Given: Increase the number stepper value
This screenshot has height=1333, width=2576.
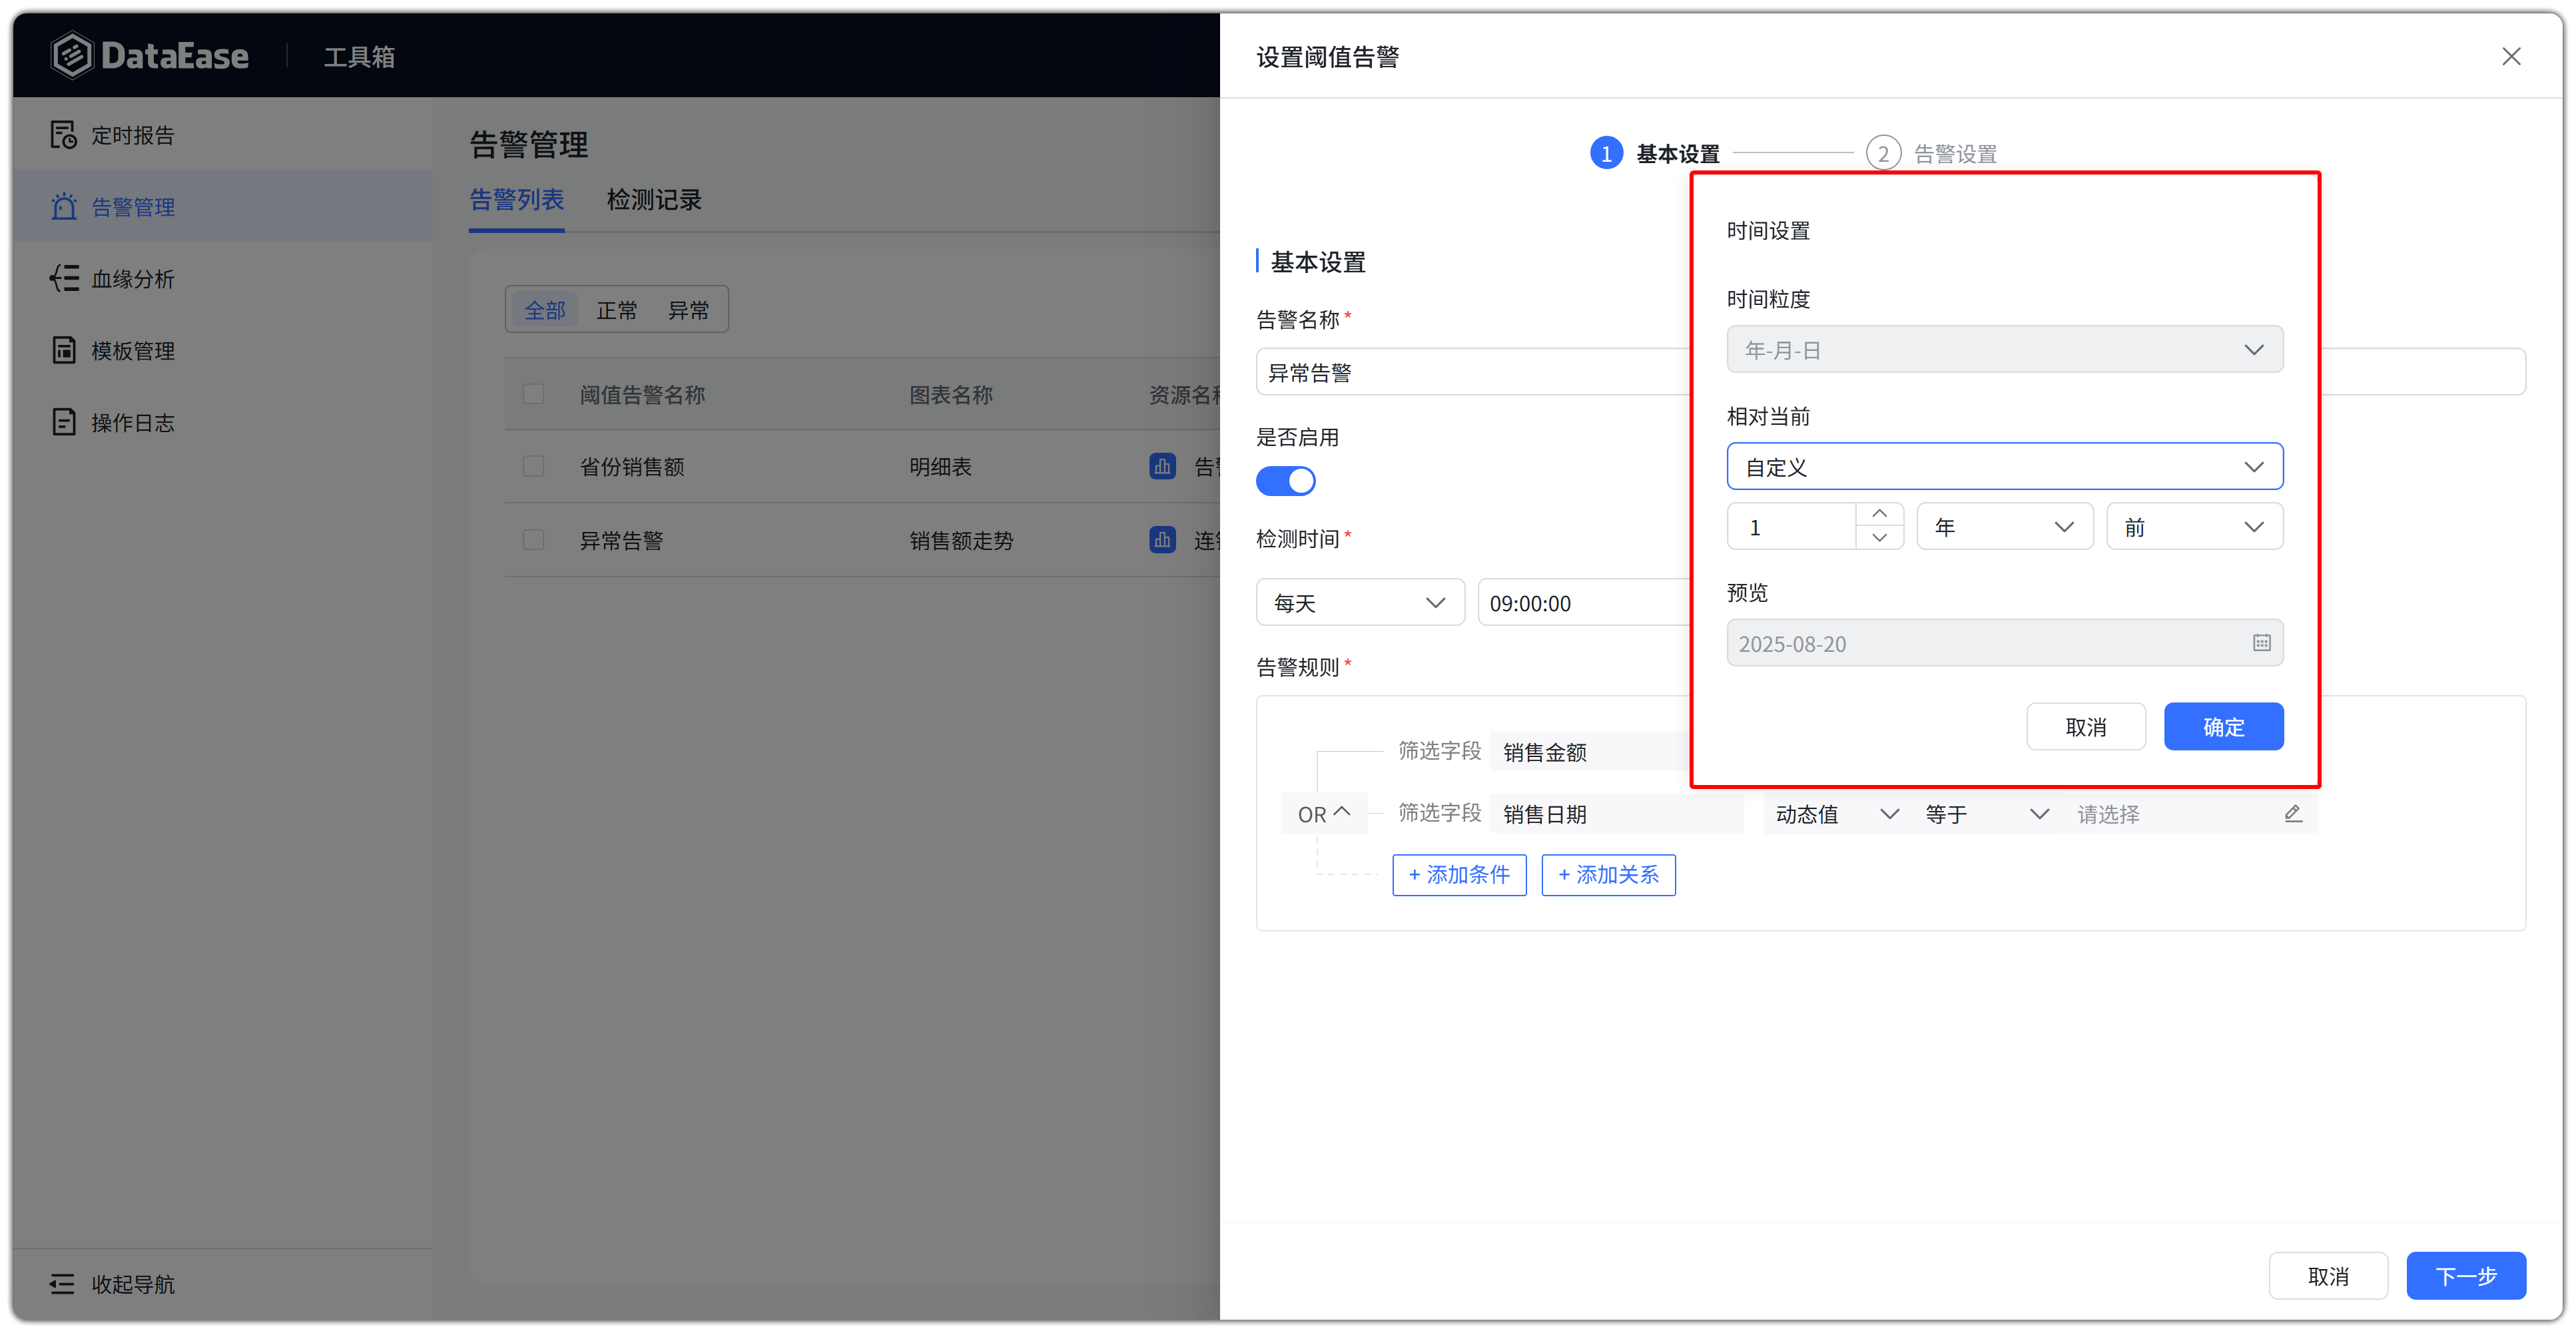Looking at the screenshot, I should [x=1879, y=514].
